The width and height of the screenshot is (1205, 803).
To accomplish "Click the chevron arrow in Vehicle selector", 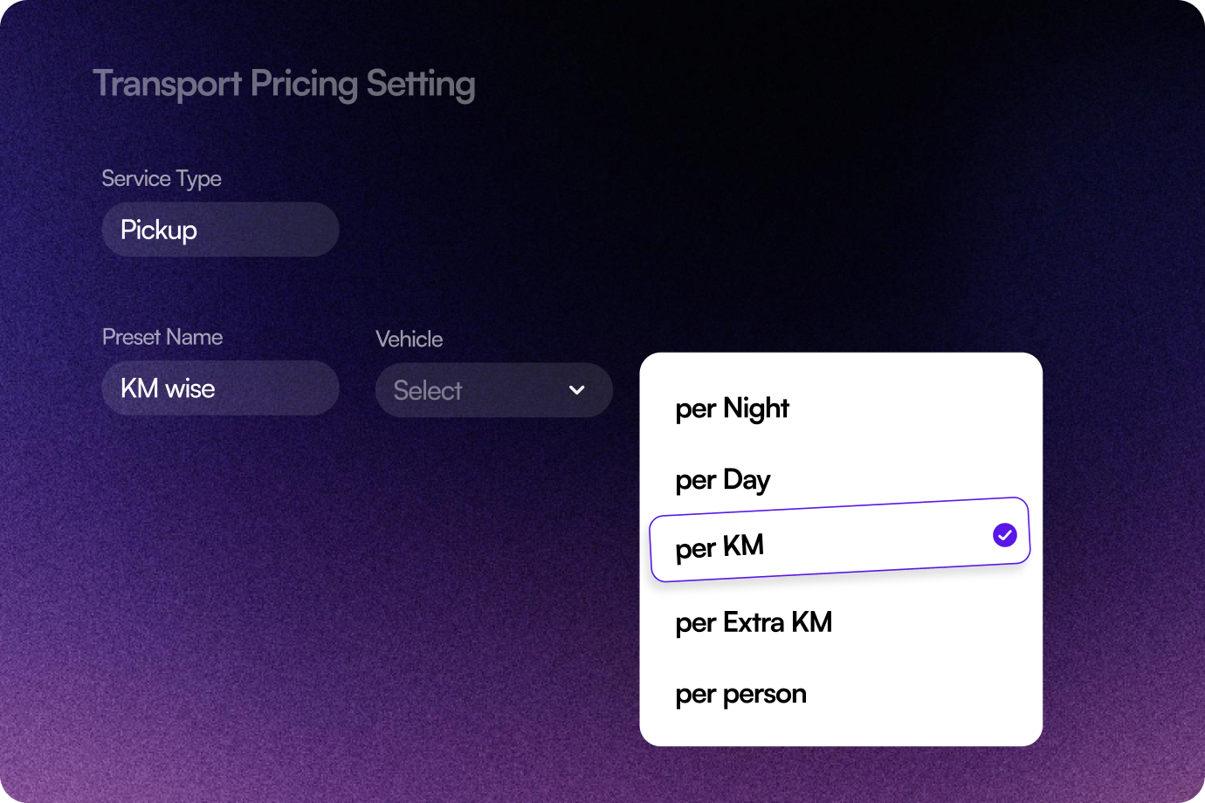I will click(x=576, y=390).
